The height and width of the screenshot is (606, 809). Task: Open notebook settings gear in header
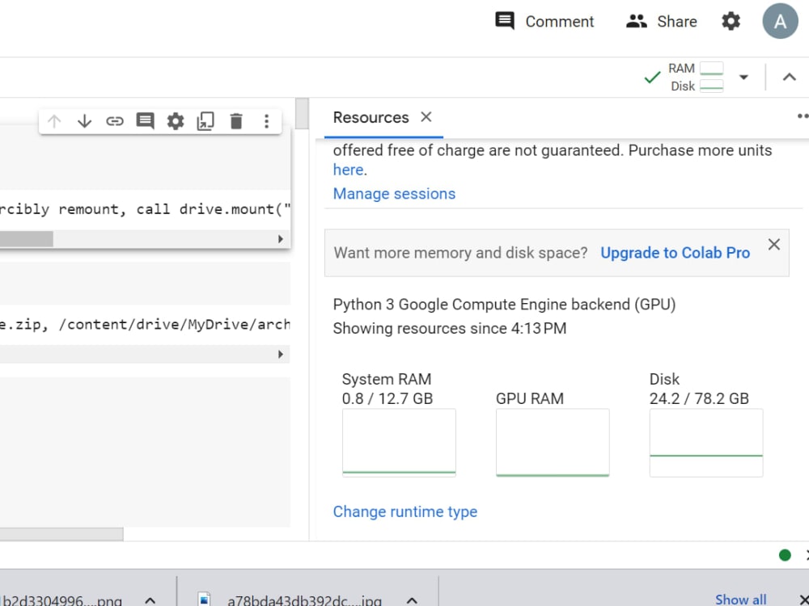click(x=731, y=21)
